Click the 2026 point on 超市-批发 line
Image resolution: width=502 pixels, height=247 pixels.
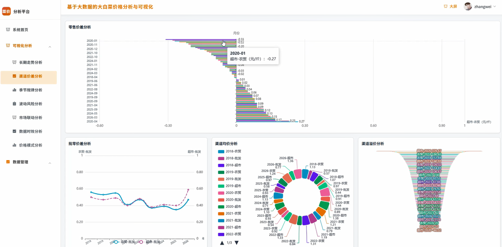click(x=188, y=190)
